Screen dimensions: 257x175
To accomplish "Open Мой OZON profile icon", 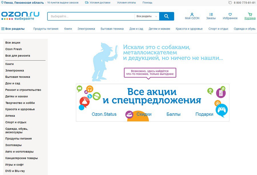I will click(192, 15).
